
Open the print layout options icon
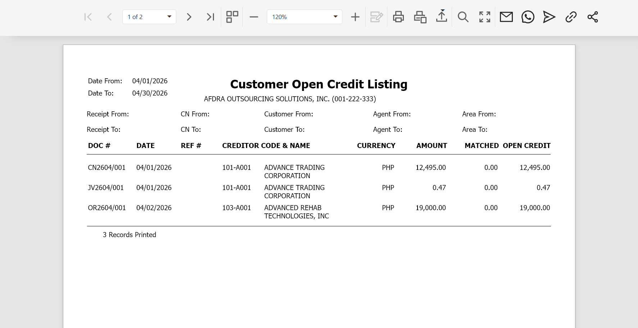point(420,17)
